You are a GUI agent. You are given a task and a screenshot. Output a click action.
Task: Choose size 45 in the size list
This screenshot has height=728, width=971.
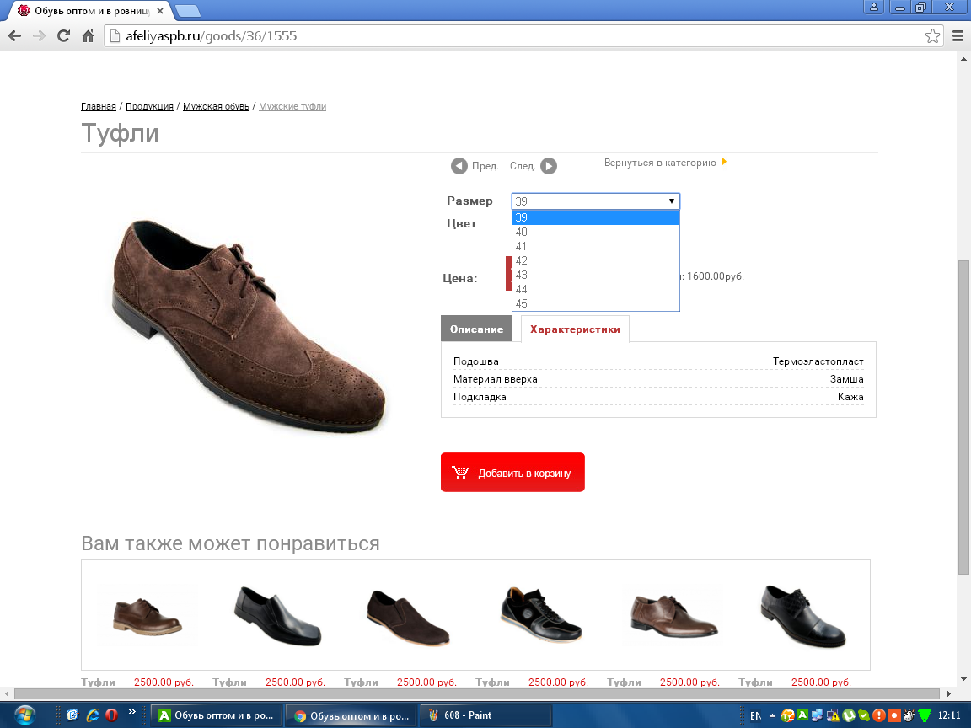coord(596,303)
